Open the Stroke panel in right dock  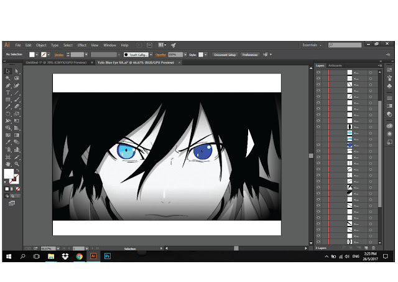point(390,98)
